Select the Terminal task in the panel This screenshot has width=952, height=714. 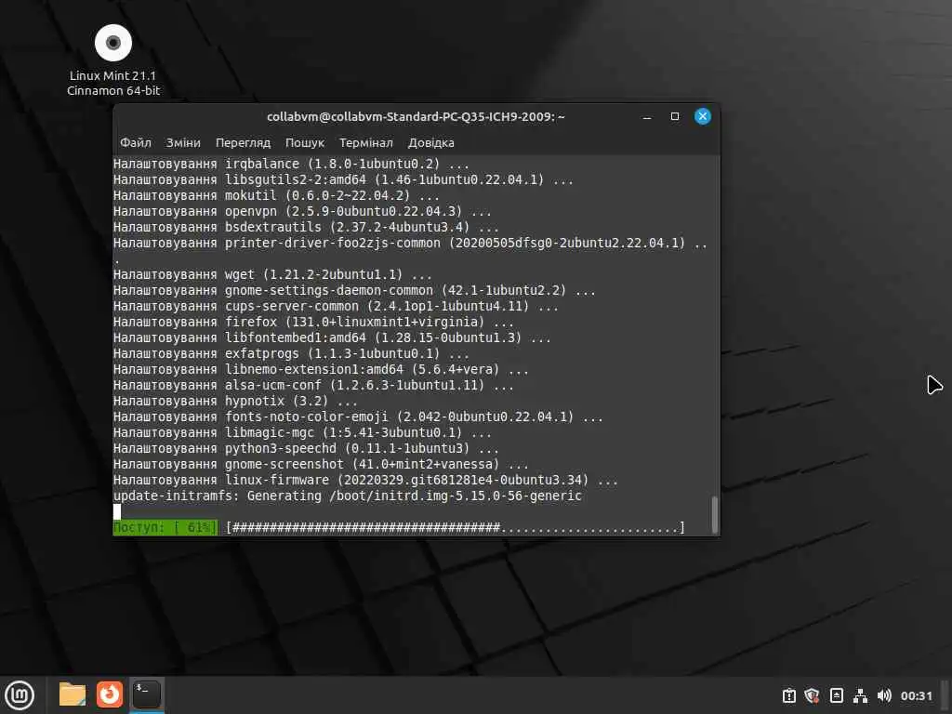coord(146,694)
